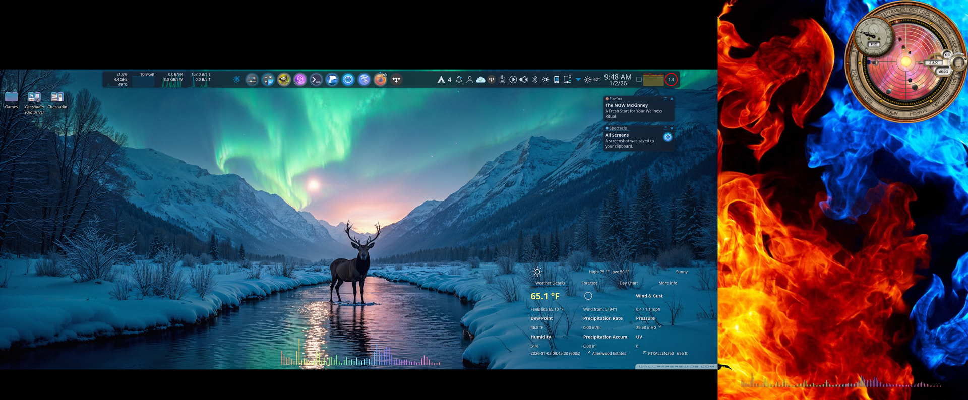Switch to the Day Chart tab

[628, 283]
